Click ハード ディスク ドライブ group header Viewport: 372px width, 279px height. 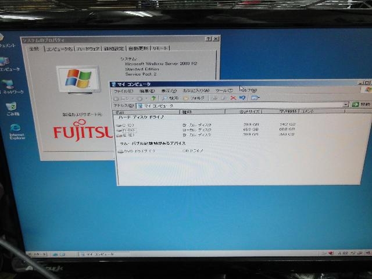point(141,117)
